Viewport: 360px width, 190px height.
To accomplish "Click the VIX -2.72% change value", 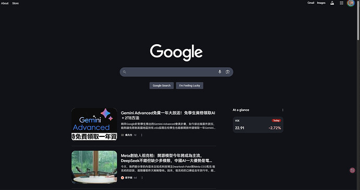I will pos(275,128).
